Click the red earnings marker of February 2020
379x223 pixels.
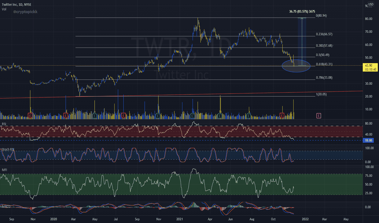click(x=65, y=116)
